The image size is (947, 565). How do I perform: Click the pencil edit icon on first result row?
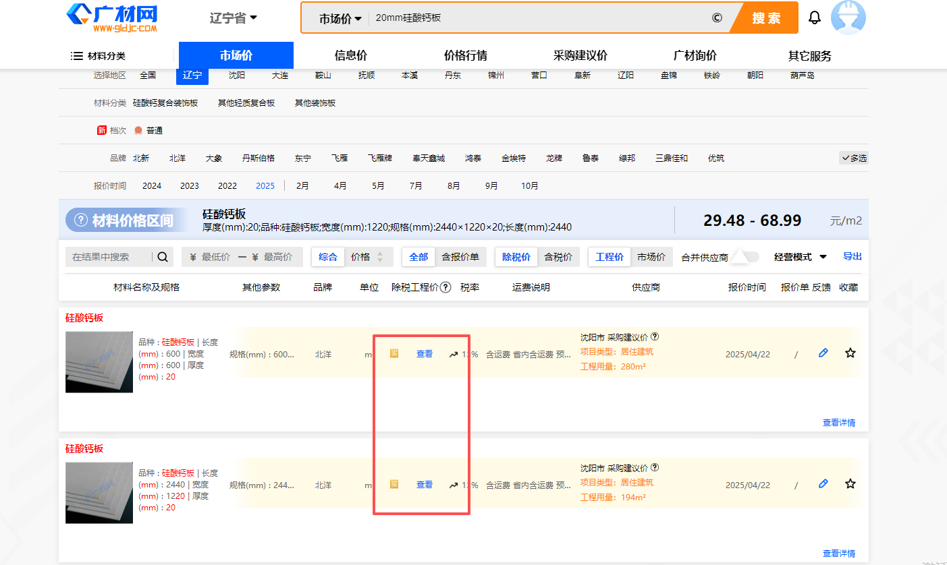pos(823,353)
